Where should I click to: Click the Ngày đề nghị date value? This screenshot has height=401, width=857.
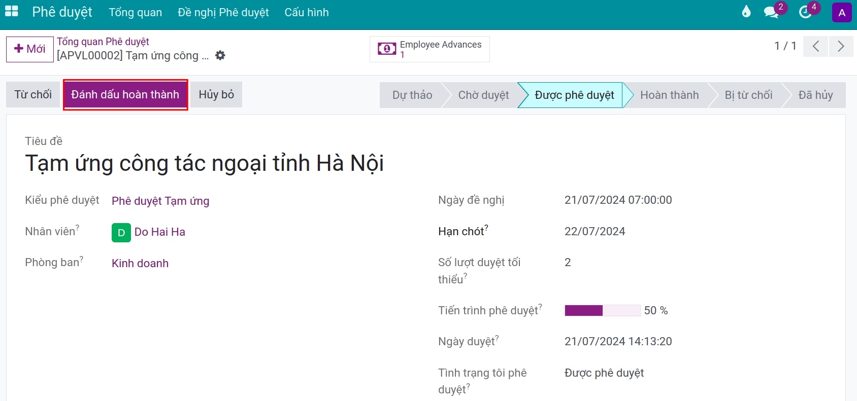tap(618, 200)
